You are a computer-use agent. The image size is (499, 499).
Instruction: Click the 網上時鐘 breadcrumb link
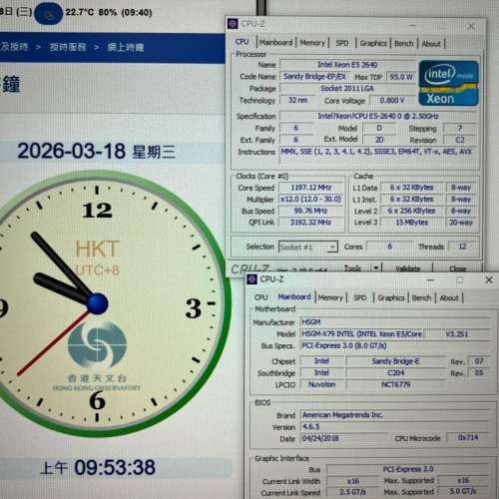tap(126, 47)
